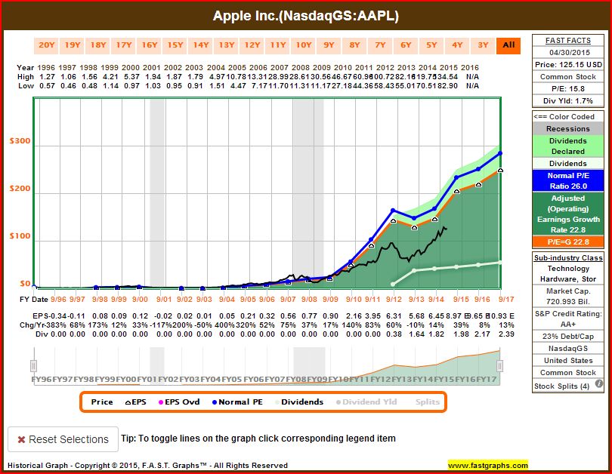This screenshot has height=474, width=612.
Task: Click the FAST FACTS heading link
Action: point(568,41)
